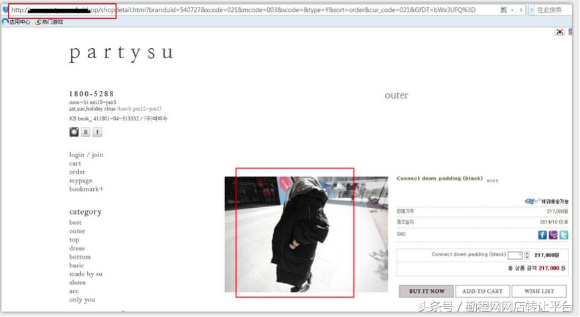Select the only you category
580x317 pixels.
(x=82, y=300)
